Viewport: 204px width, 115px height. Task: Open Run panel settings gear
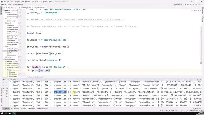198,80
